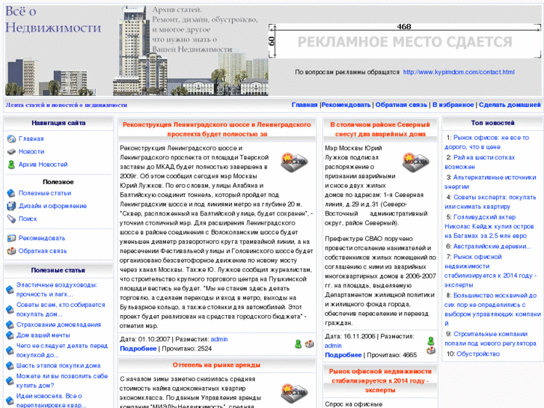Open top news Рынок офисов: не все то дорого

(x=486, y=142)
